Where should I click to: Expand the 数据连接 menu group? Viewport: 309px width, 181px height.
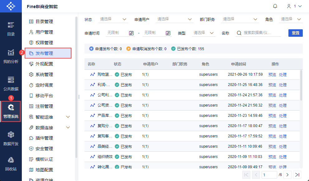pyautogui.click(x=68, y=128)
